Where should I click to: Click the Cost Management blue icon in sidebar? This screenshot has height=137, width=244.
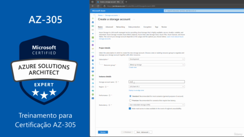point(93,98)
